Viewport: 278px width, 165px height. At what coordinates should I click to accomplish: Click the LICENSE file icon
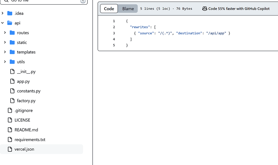click(10, 120)
